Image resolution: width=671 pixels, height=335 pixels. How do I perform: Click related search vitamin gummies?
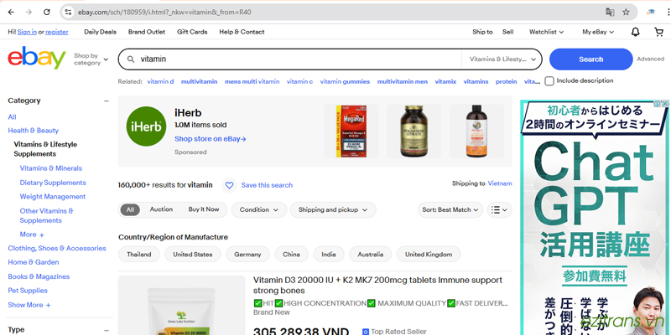[345, 81]
